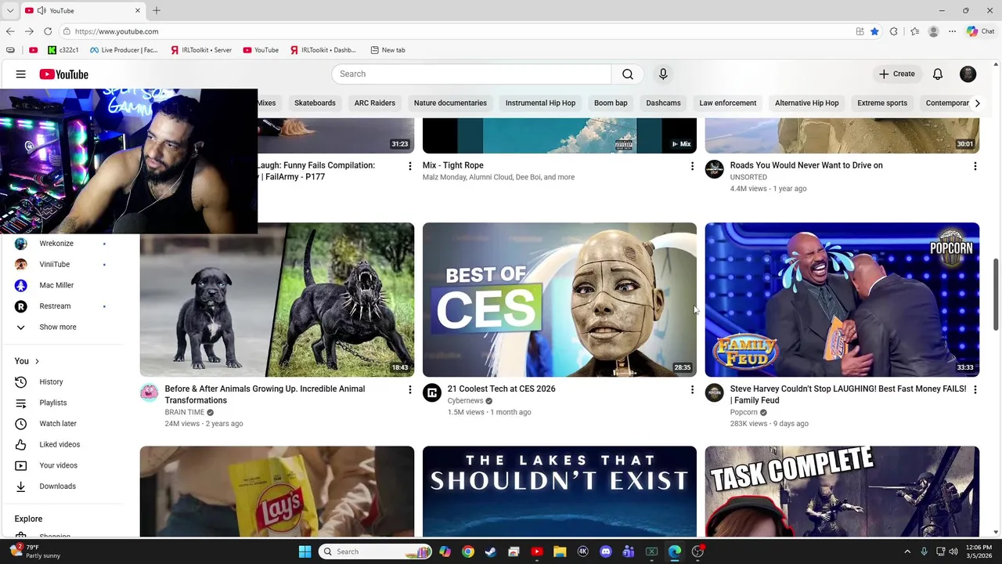This screenshot has width=1002, height=564.
Task: Open the IRLToolkit Server bookmark
Action: point(200,50)
